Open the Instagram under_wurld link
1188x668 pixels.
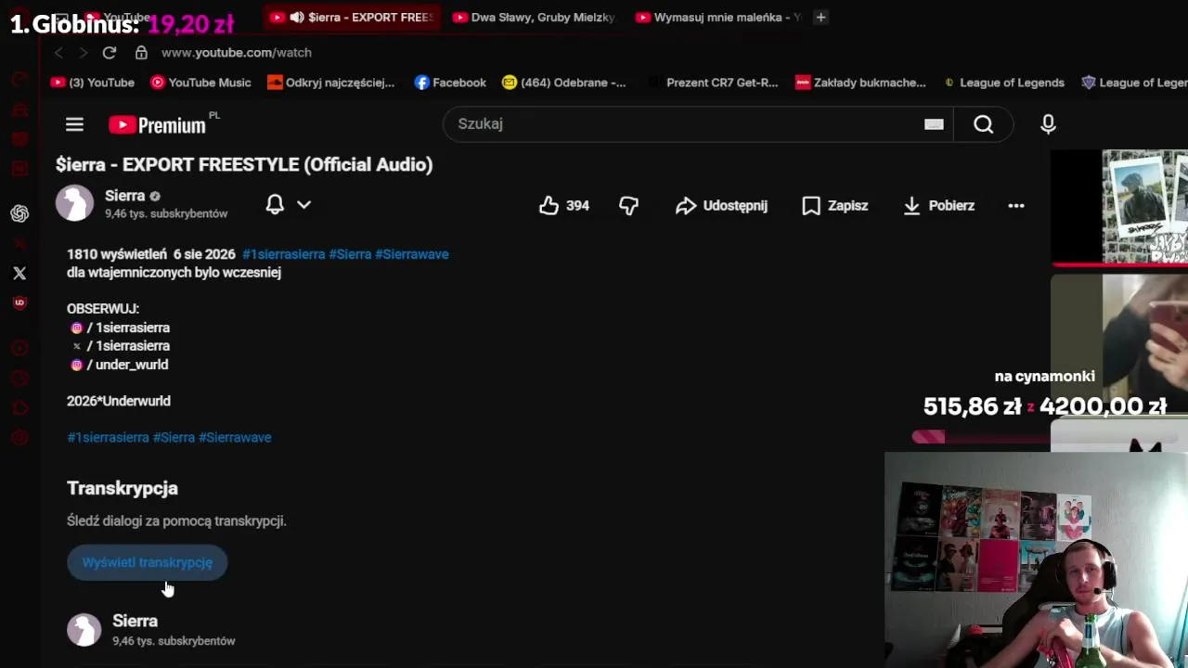point(120,365)
